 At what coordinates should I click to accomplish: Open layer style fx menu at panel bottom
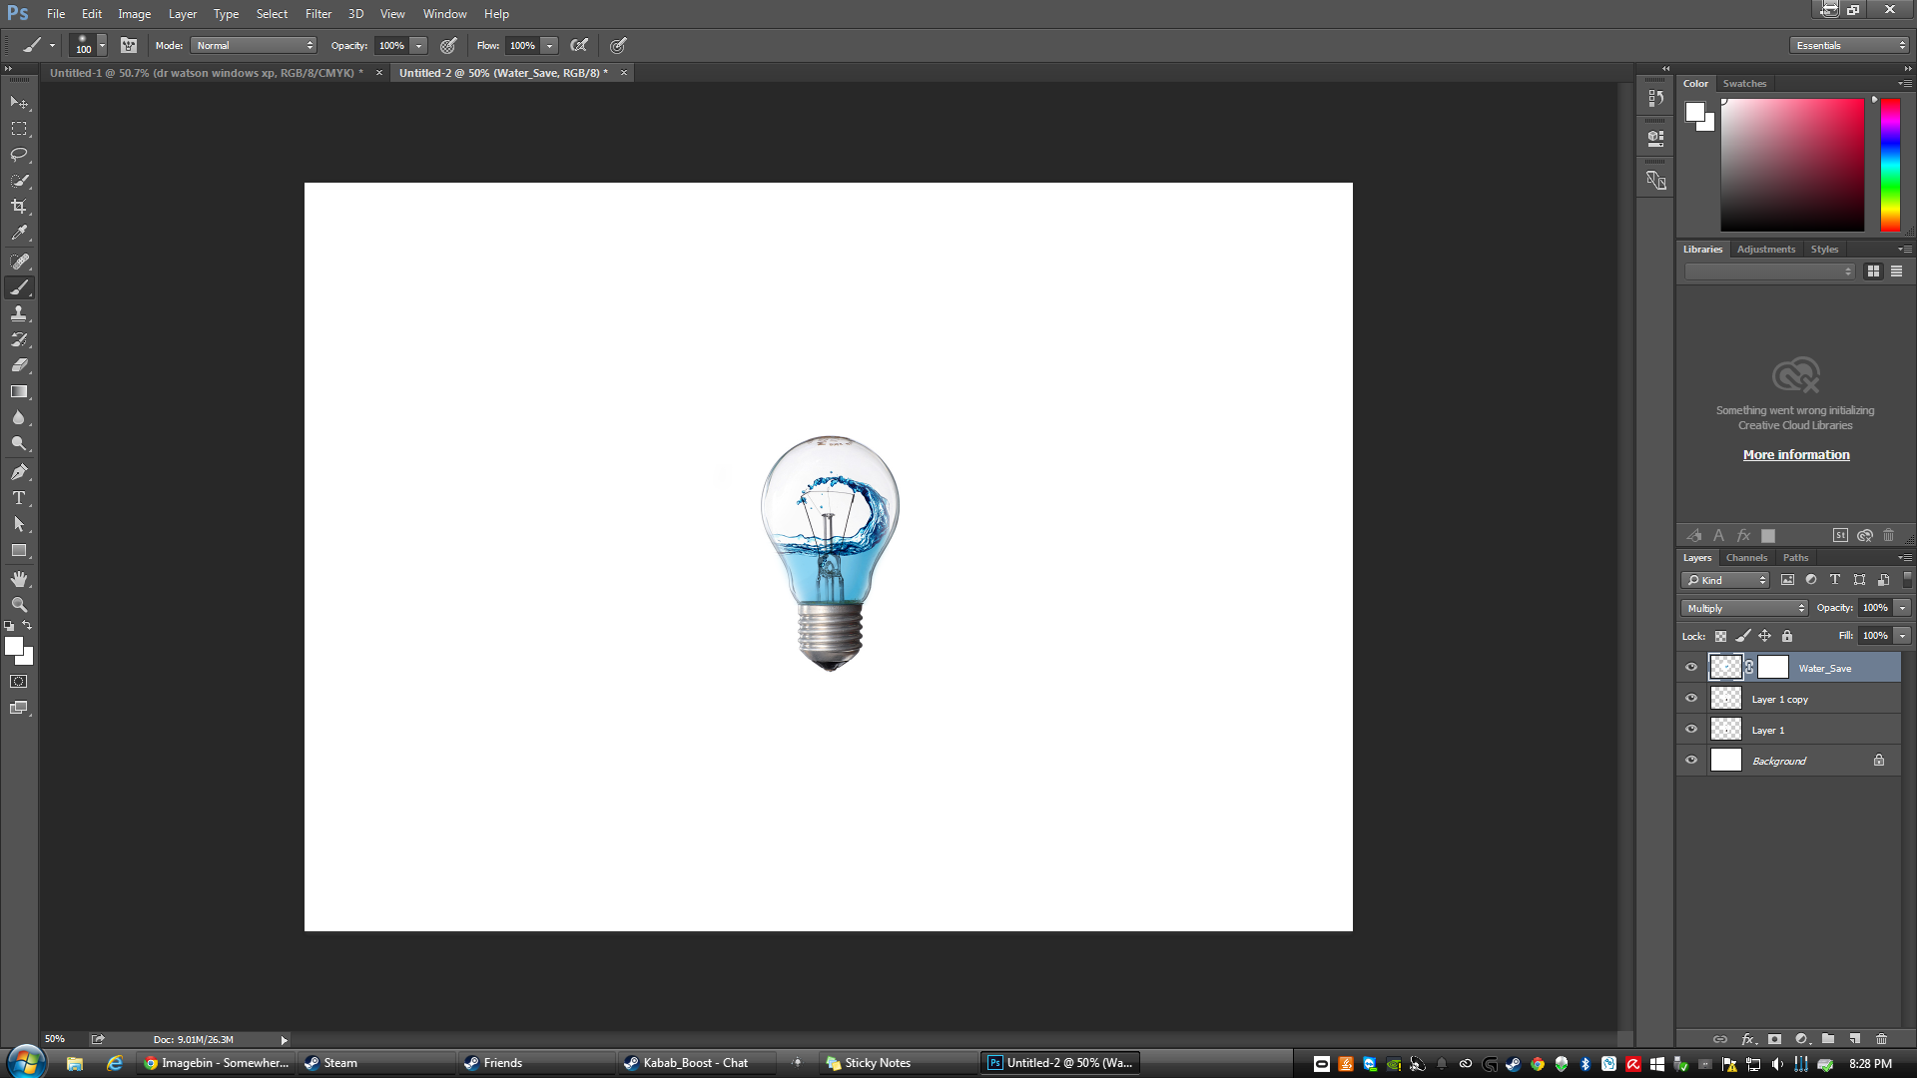[x=1747, y=1039]
